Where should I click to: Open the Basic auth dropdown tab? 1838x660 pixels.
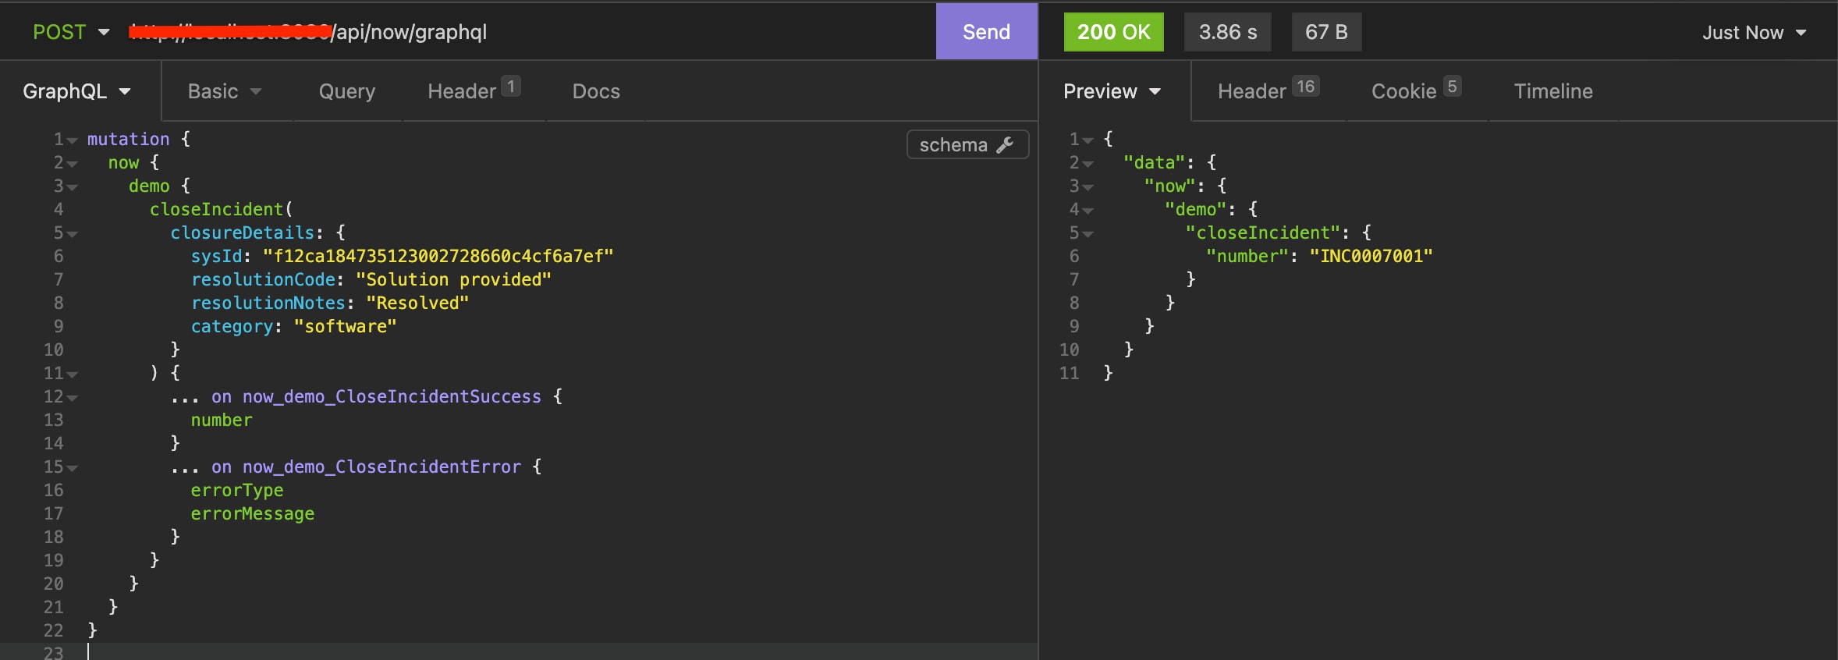225,91
